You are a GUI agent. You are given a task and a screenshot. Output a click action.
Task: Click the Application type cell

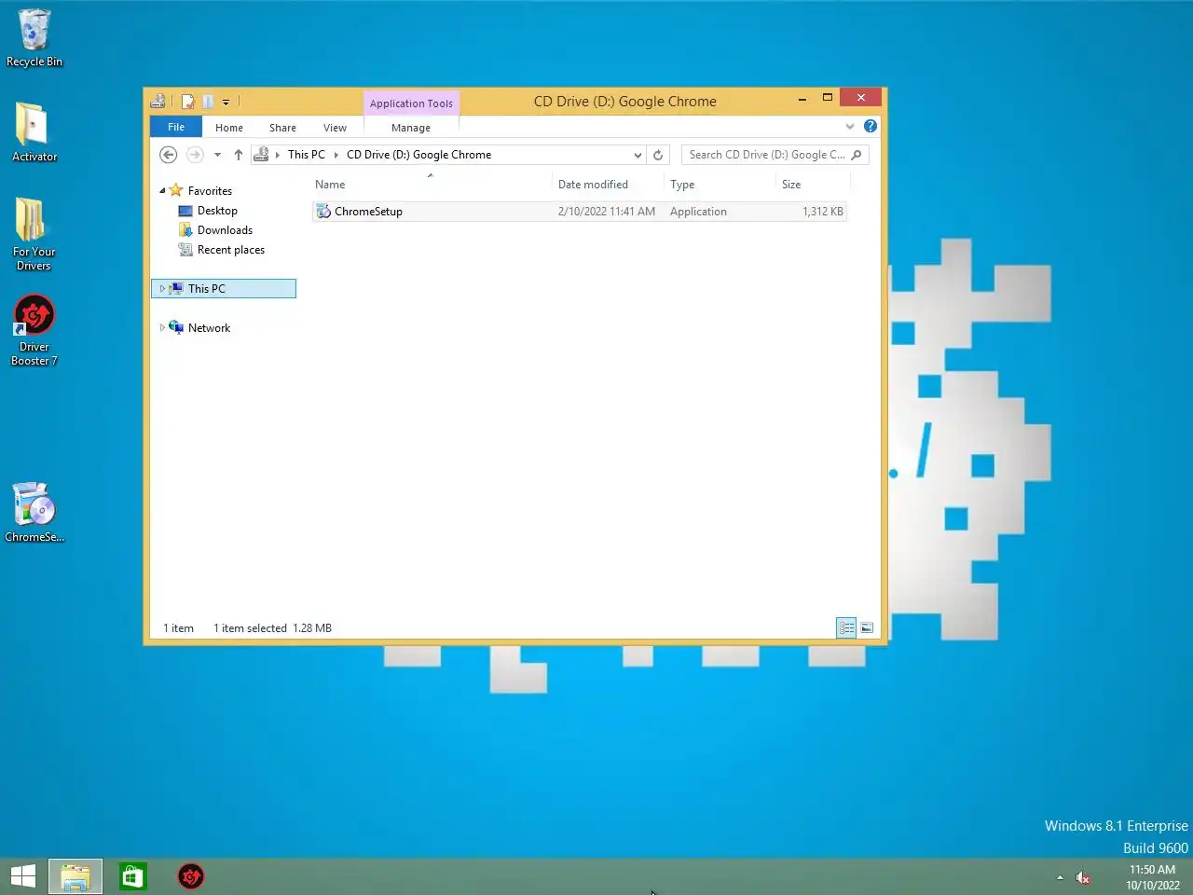pyautogui.click(x=698, y=212)
